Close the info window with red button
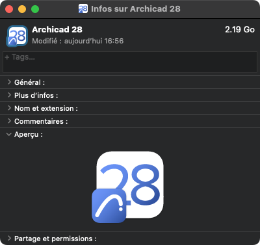Screen dimensions: 260x245 (9, 9)
